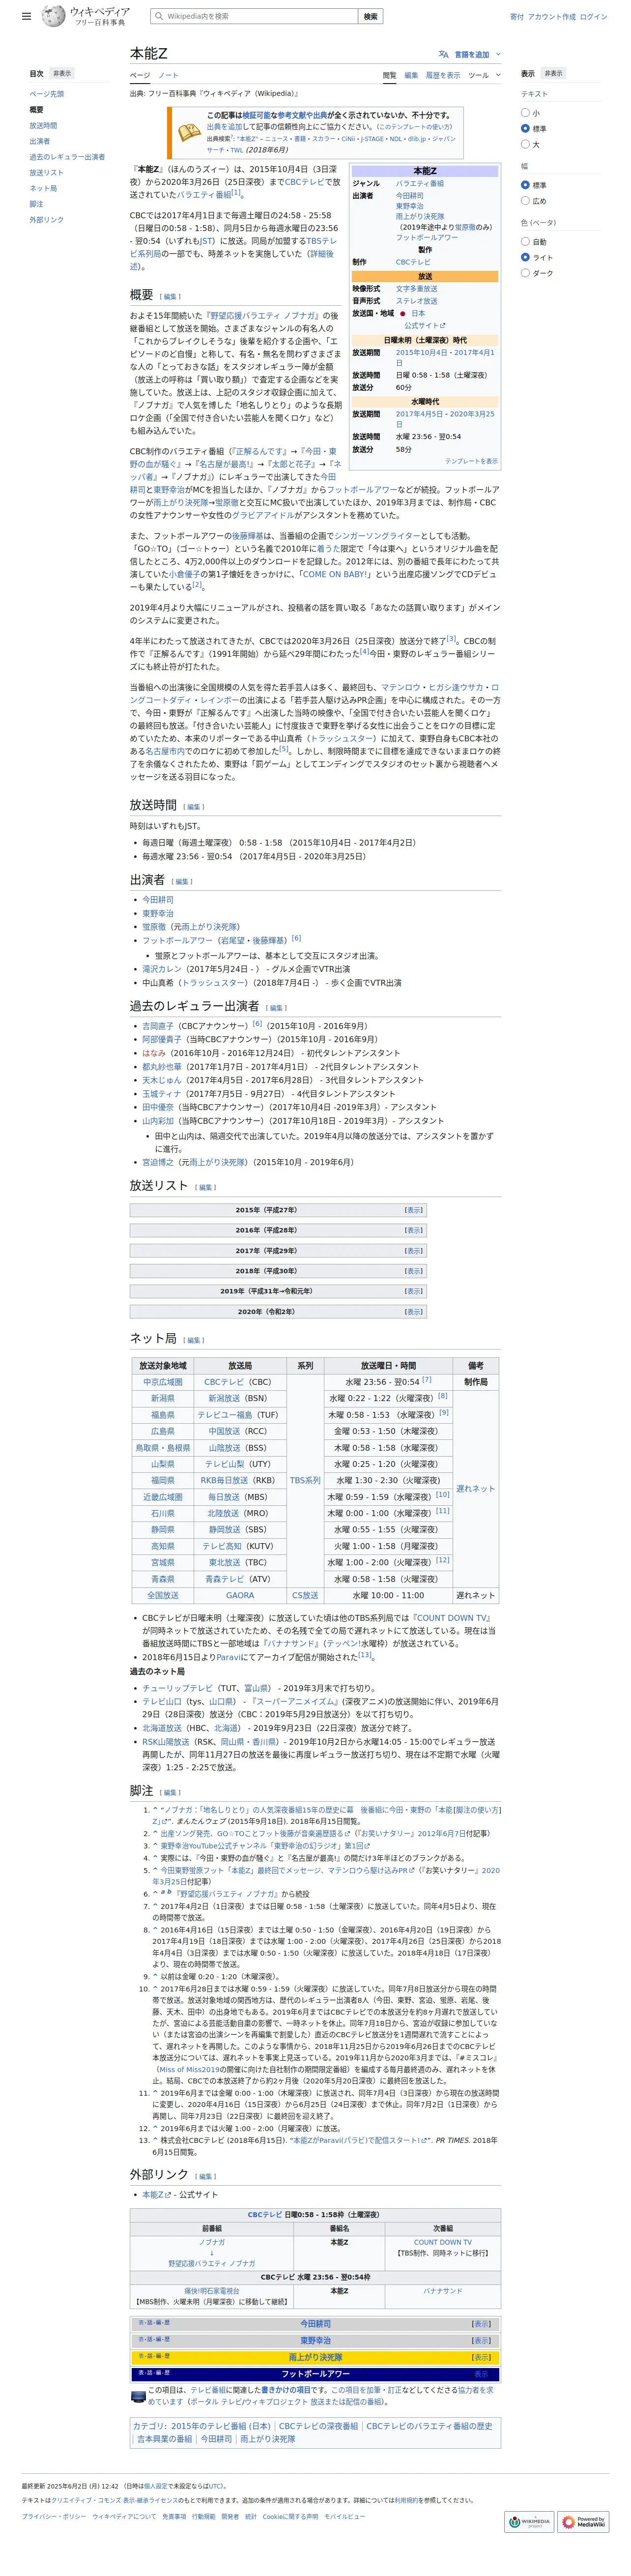Expand the 2016年（平成28年） broadcast list
This screenshot has width=631, height=2576.
(x=413, y=1230)
